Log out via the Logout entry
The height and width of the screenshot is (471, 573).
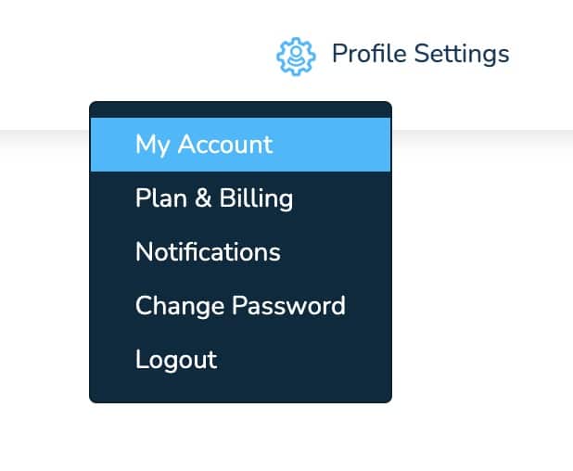tap(240, 360)
